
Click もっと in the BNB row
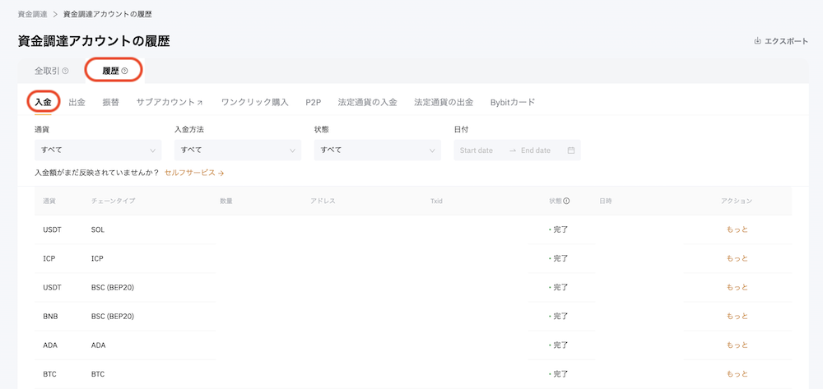tap(737, 316)
